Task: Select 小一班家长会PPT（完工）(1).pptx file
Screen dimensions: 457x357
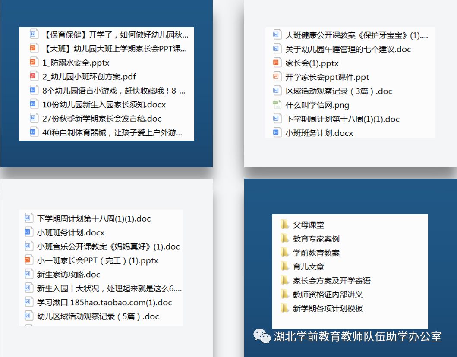Action: coord(98,261)
